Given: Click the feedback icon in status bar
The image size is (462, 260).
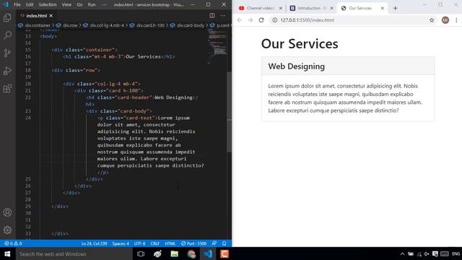Looking at the screenshot, I should pyautogui.click(x=214, y=243).
